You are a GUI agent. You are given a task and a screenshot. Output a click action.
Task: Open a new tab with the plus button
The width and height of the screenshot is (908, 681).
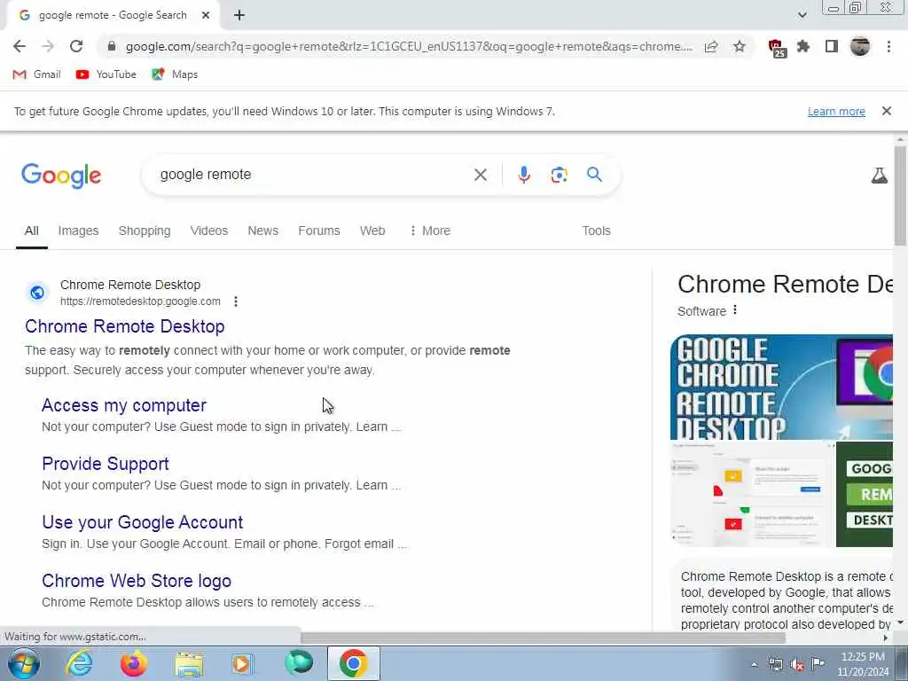(239, 16)
